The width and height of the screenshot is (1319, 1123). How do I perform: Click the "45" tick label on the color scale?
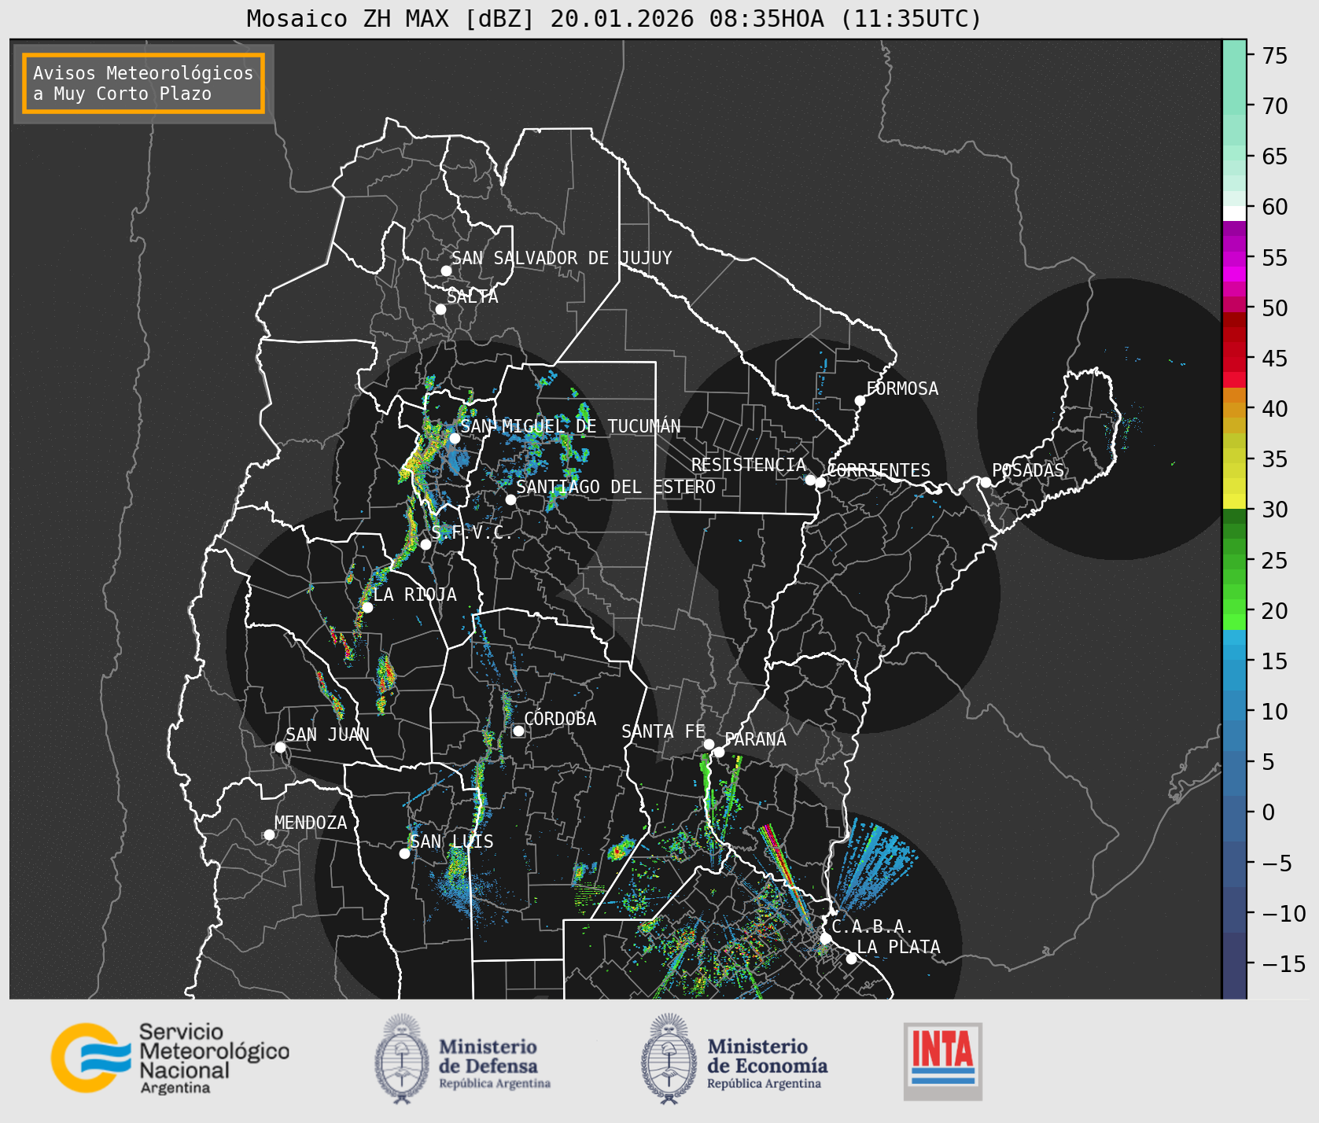1275,359
